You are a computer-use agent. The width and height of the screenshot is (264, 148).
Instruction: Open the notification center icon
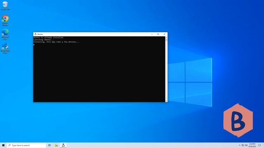click(259, 145)
